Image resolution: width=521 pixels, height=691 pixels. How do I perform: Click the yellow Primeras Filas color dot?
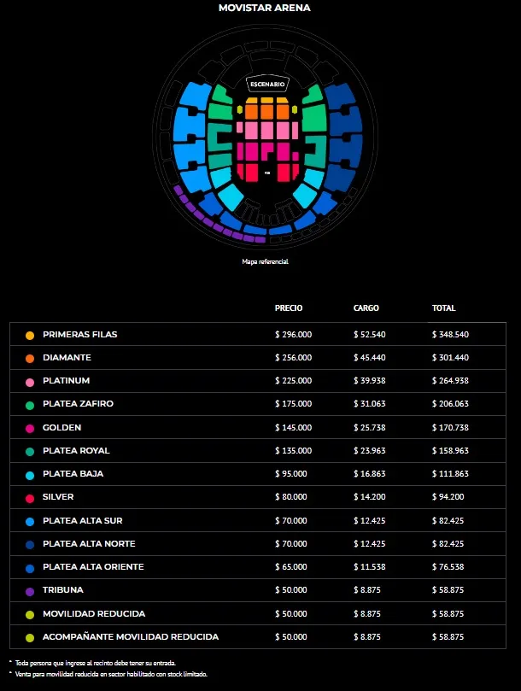30,335
